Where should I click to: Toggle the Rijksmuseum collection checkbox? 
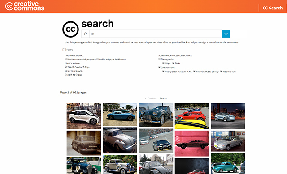[221, 72]
